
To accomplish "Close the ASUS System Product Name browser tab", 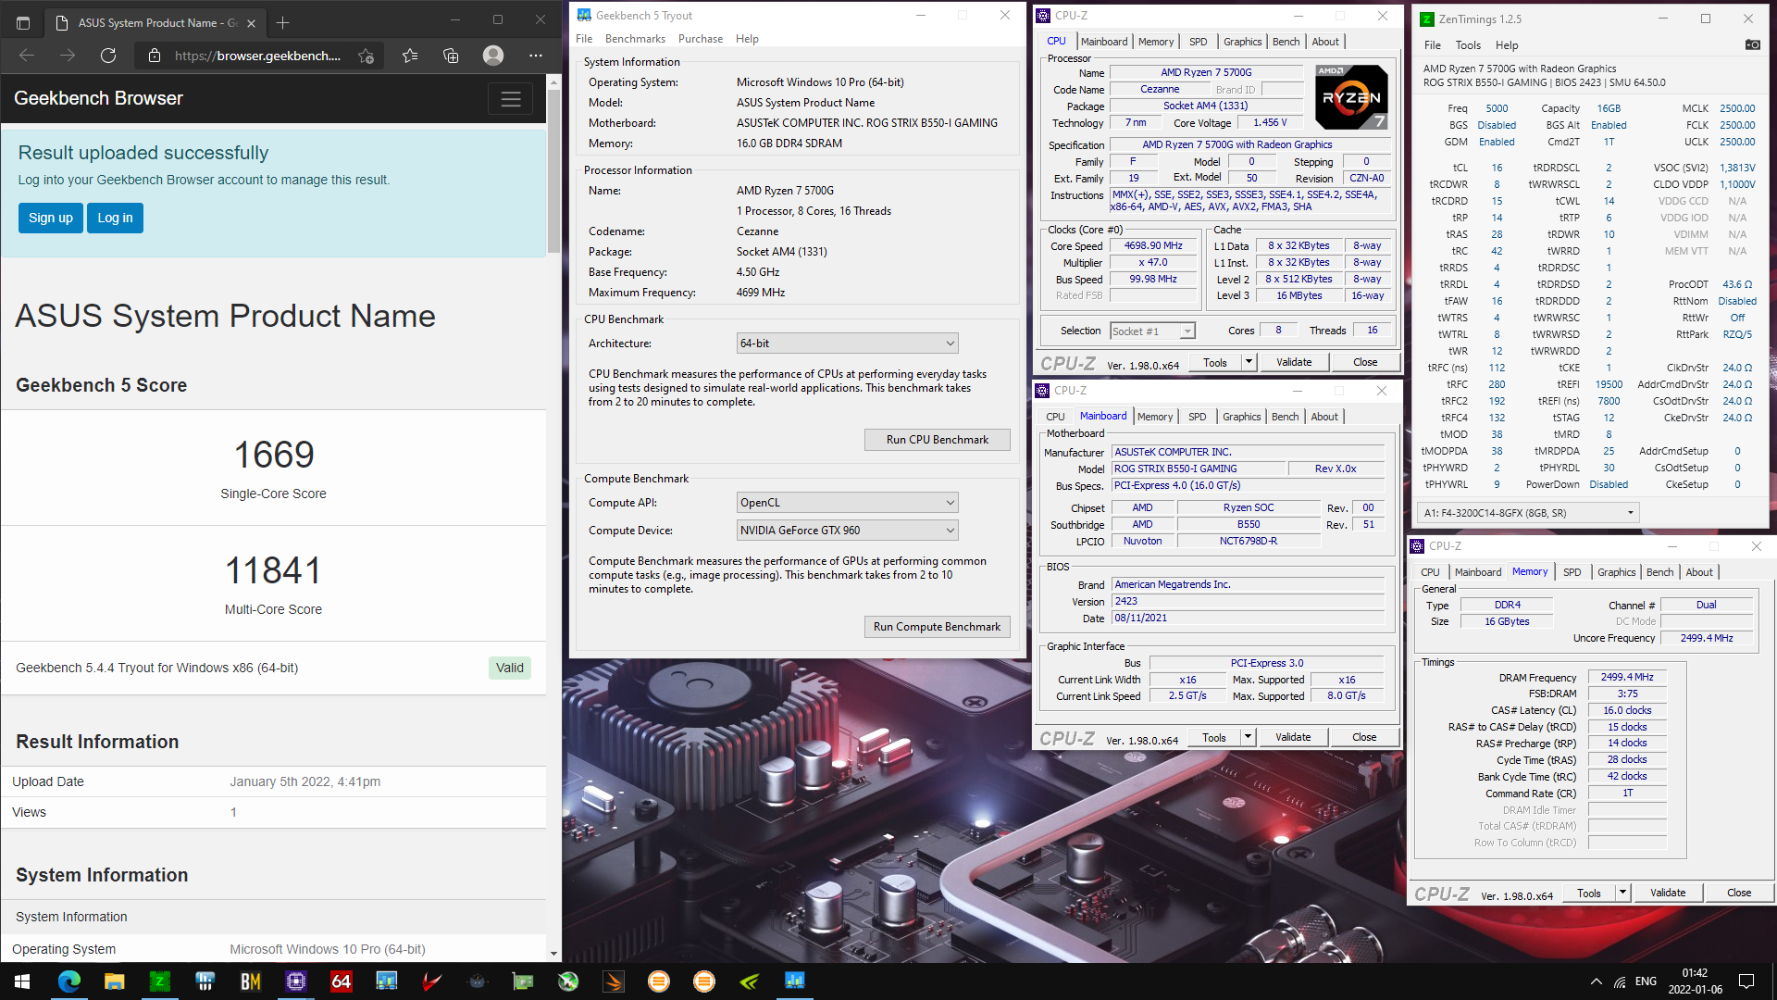I will click(252, 22).
